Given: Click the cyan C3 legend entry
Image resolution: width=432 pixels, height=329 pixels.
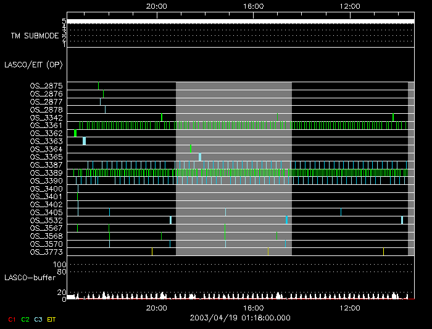Looking at the screenshot, I should click(x=38, y=320).
